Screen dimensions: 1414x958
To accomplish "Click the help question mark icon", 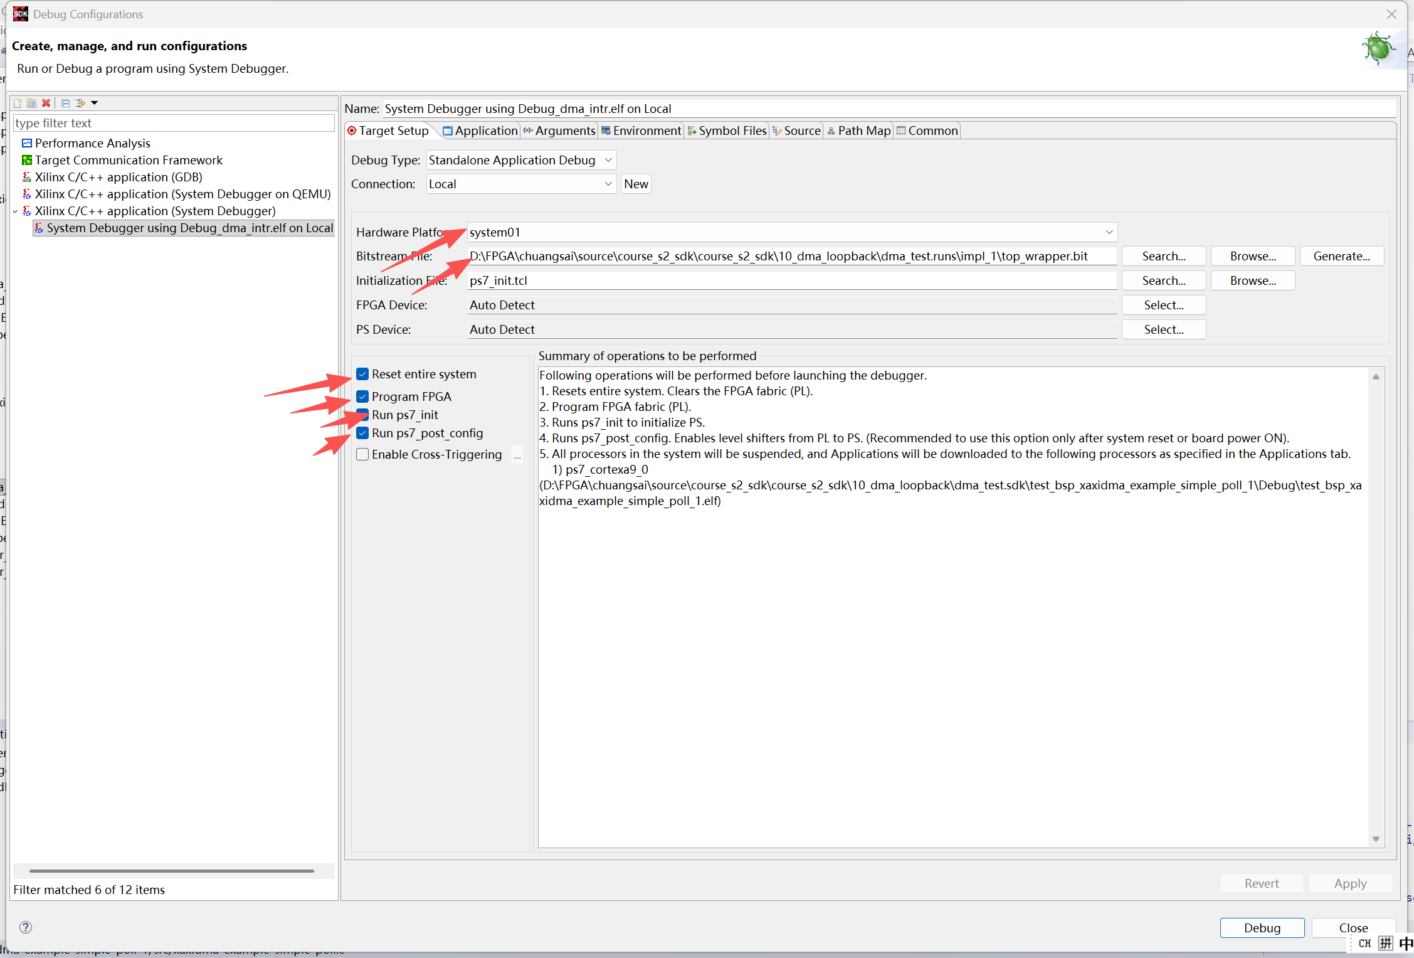I will [x=26, y=927].
